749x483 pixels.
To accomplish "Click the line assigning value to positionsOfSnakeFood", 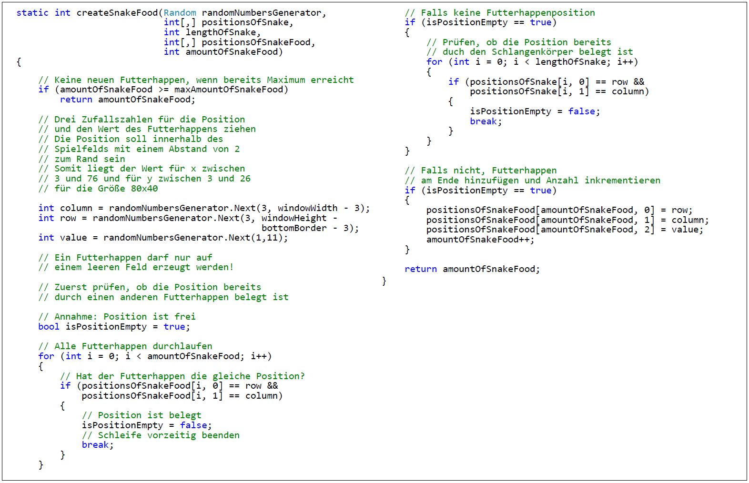I will (x=564, y=230).
